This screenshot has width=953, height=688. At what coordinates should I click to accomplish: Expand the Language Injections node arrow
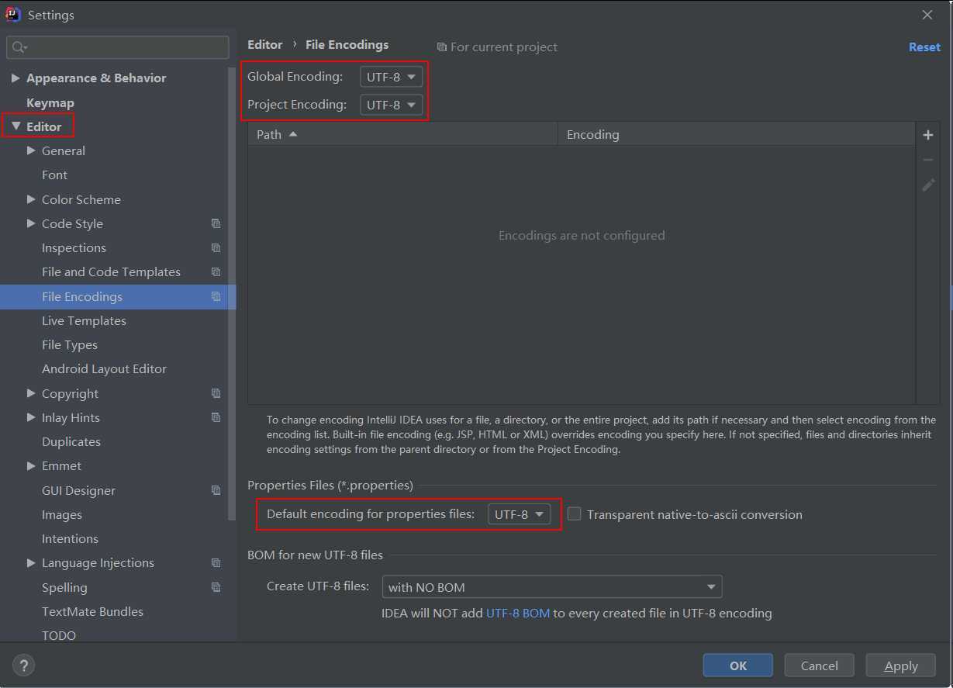coord(31,562)
